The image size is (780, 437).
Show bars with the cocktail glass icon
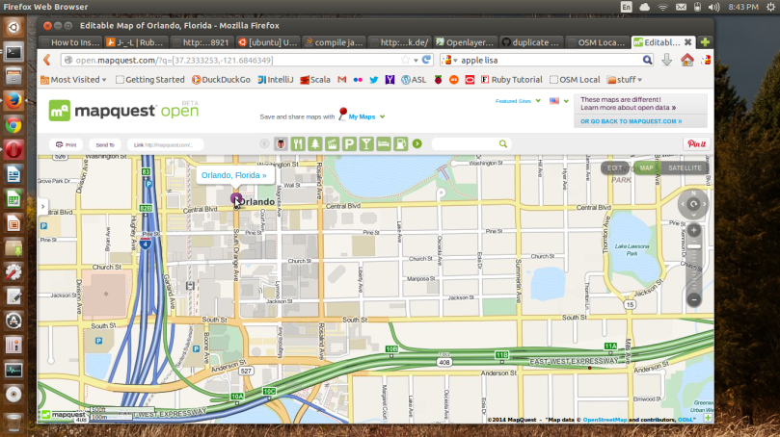(x=366, y=144)
